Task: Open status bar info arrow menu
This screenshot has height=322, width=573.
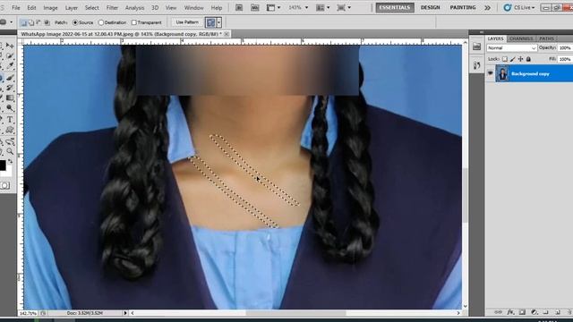Action: point(125,313)
